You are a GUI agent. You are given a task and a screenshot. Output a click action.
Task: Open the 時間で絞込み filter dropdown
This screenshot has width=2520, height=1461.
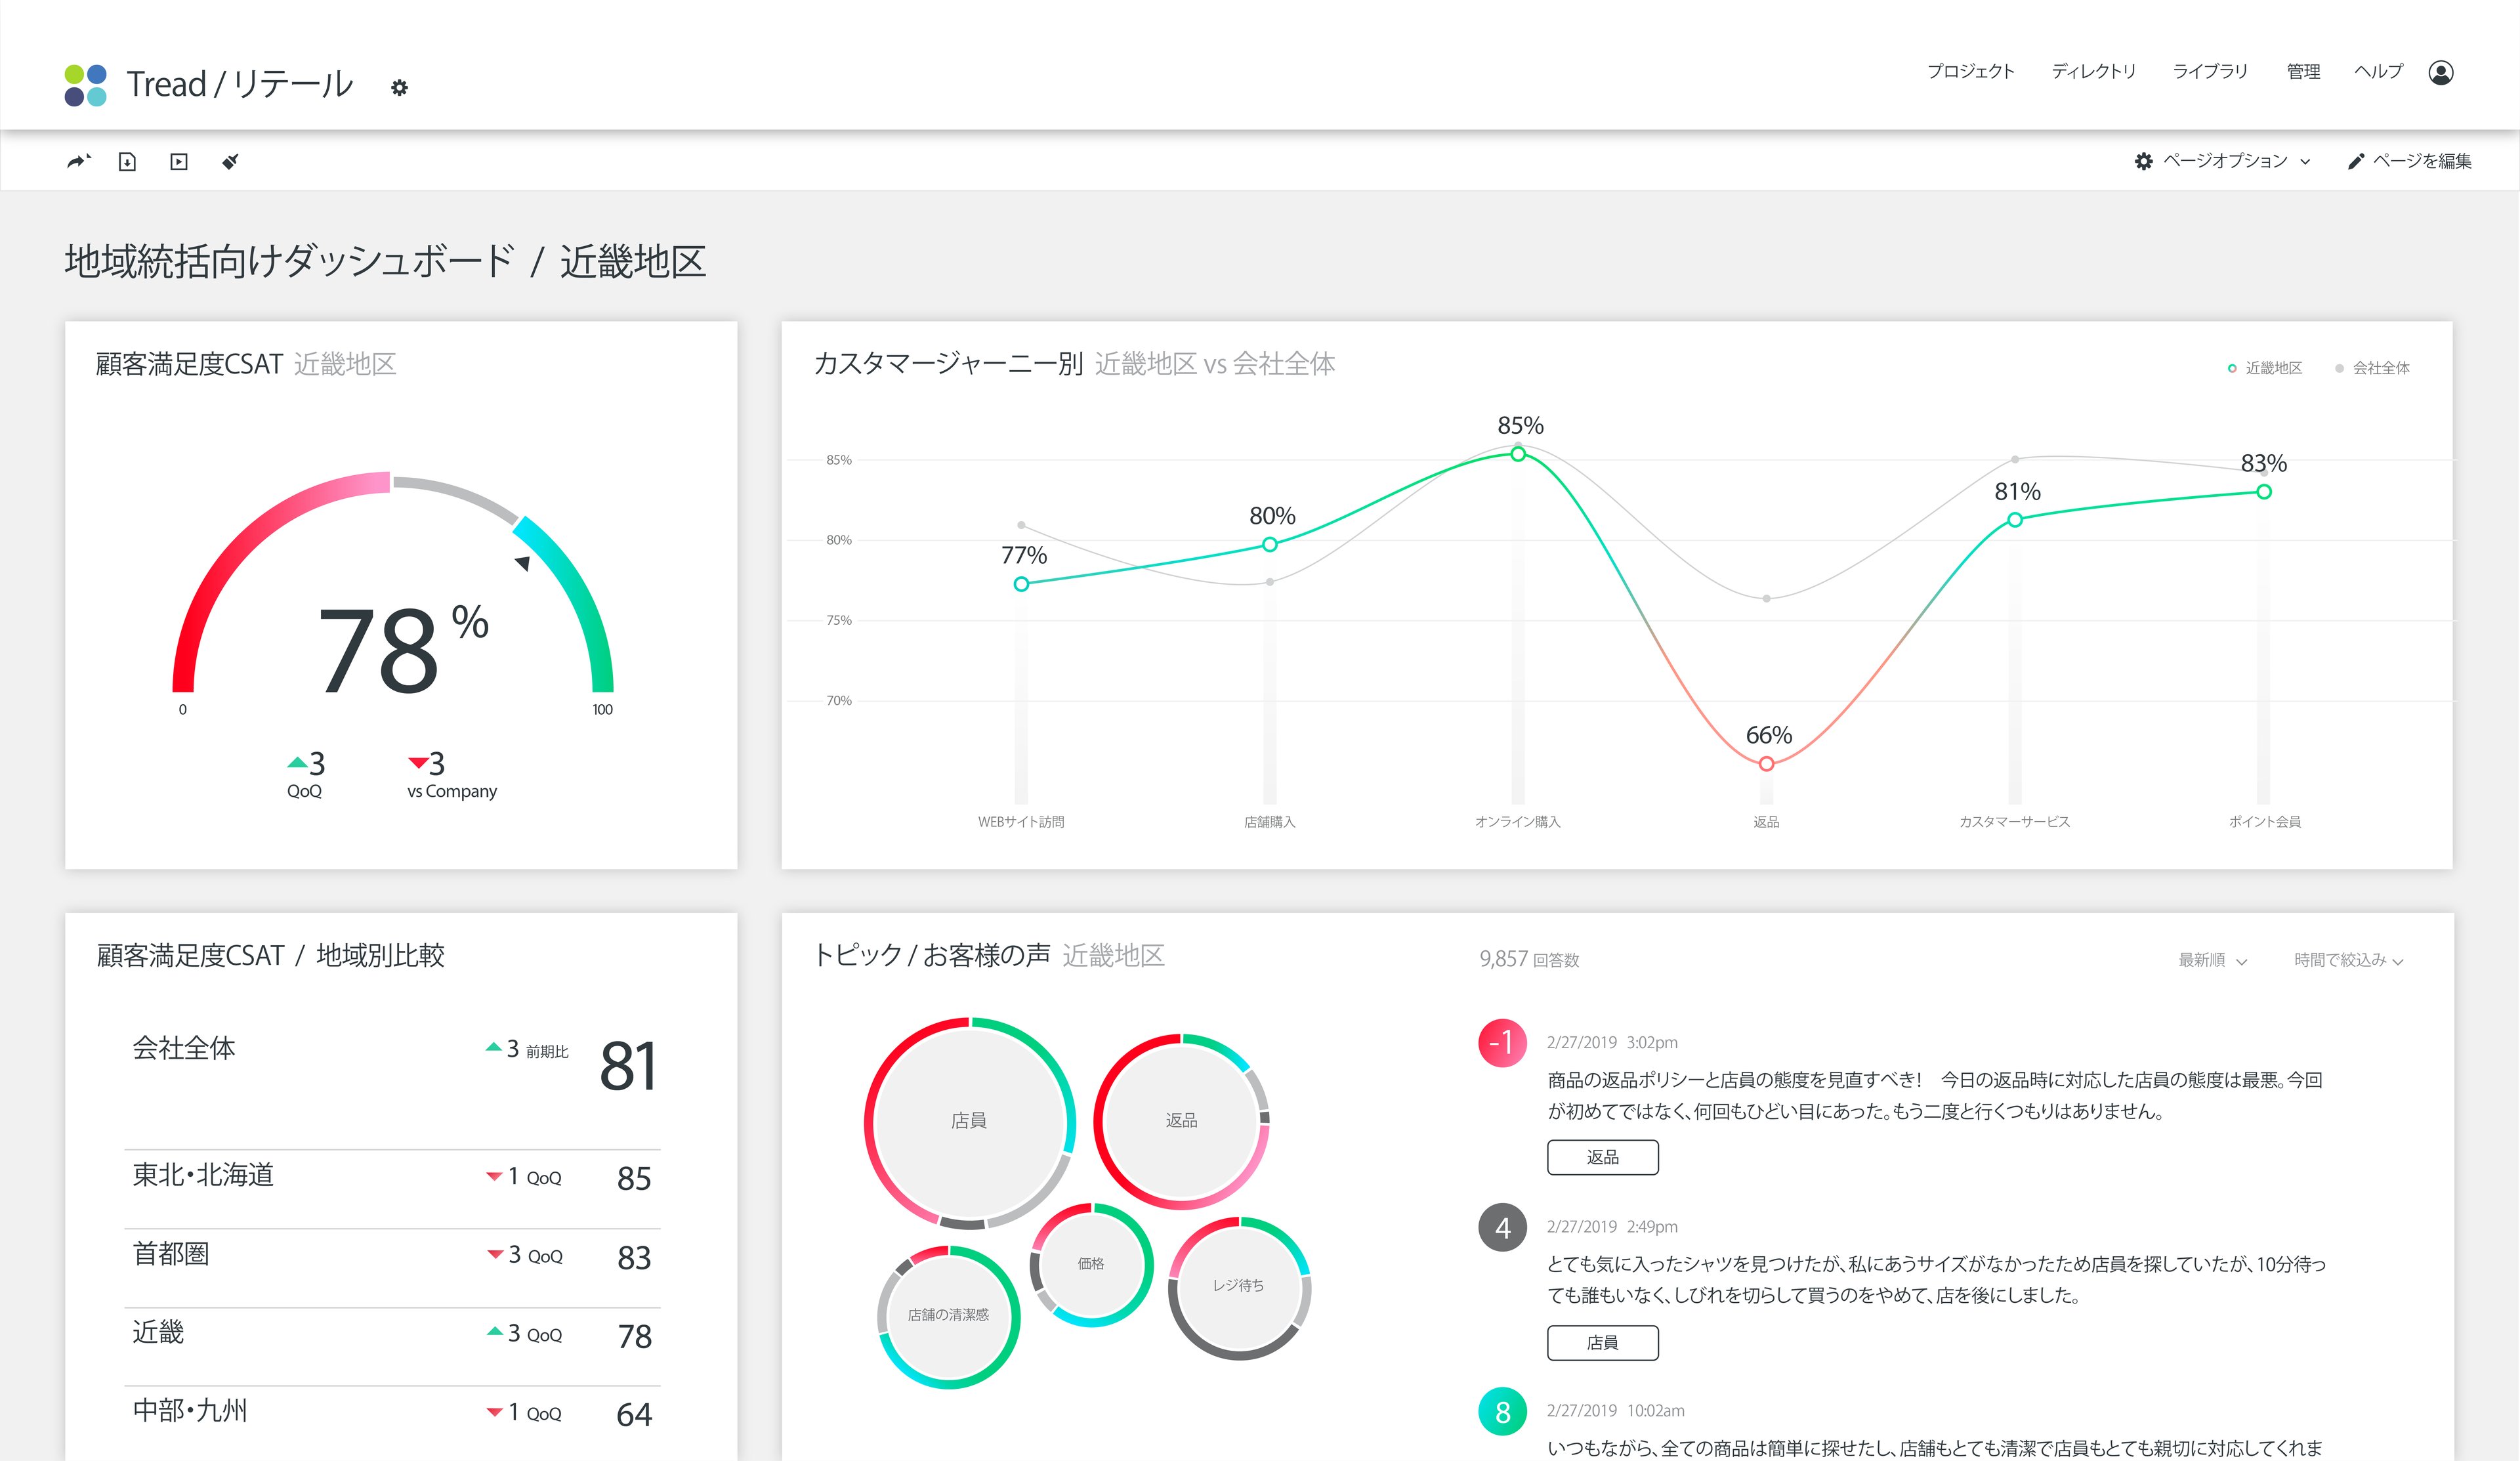pyautogui.click(x=2348, y=960)
